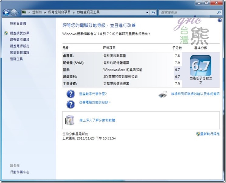Click the 基本分數 column header
This screenshot has height=183, width=226.
point(200,48)
